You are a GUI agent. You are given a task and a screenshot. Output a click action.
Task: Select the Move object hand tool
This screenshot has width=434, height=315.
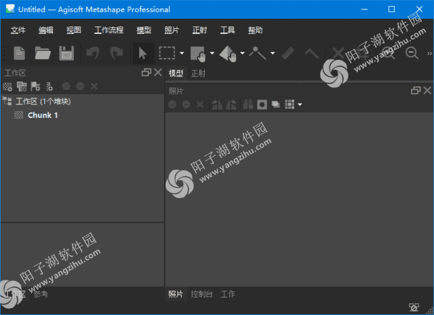click(x=228, y=54)
